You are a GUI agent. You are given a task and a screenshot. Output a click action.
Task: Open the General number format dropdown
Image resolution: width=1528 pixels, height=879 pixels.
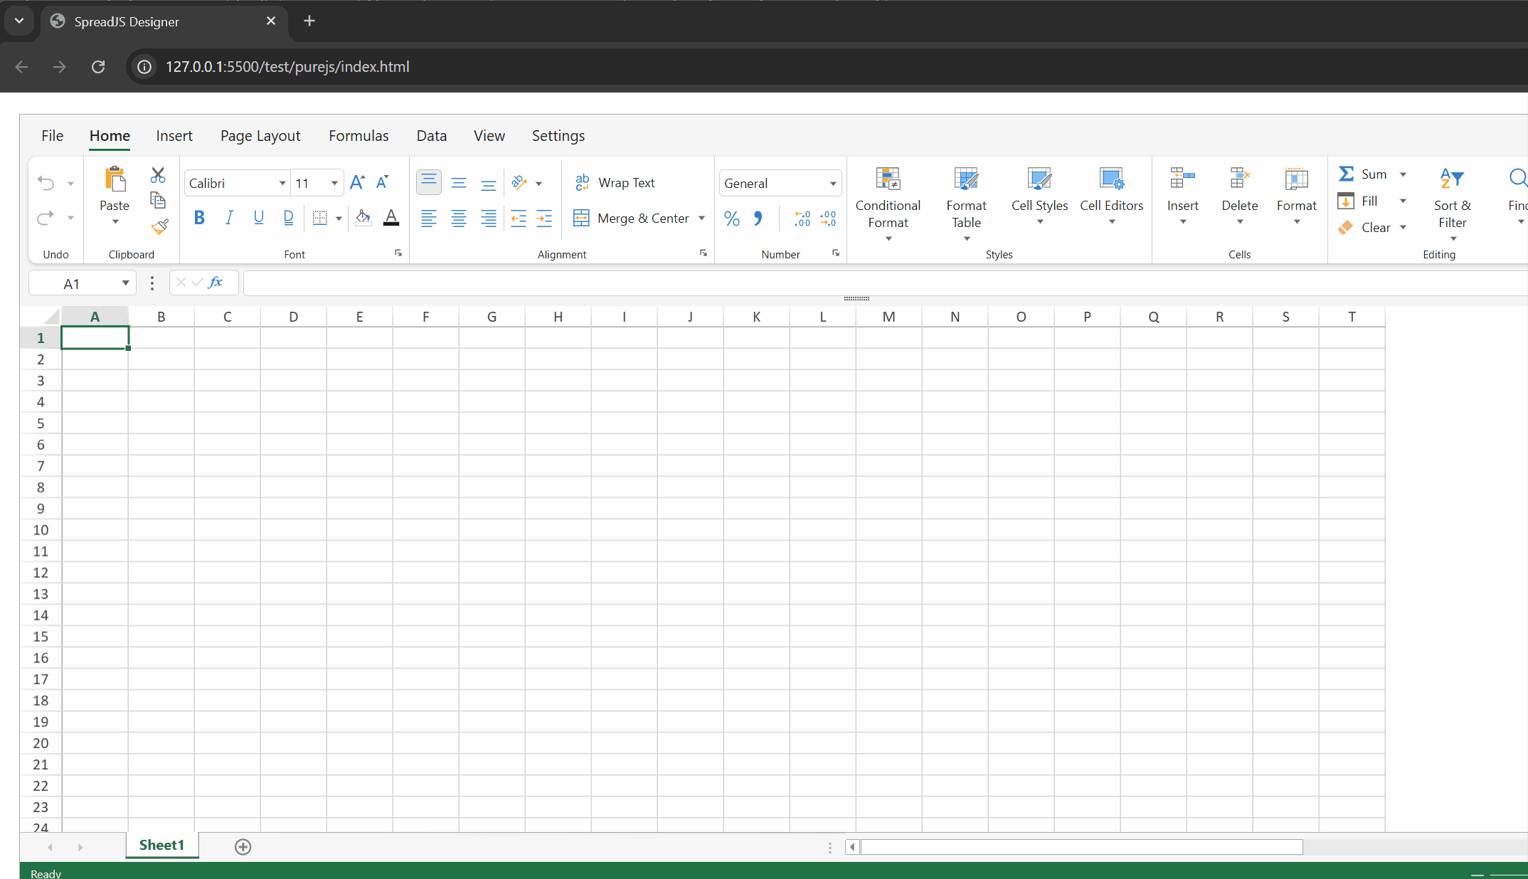pyautogui.click(x=832, y=184)
